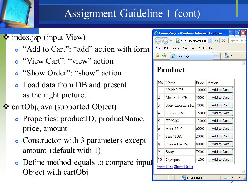Click the Yahoo! Search box
The height and width of the screenshot is (186, 248).
coord(237,41)
